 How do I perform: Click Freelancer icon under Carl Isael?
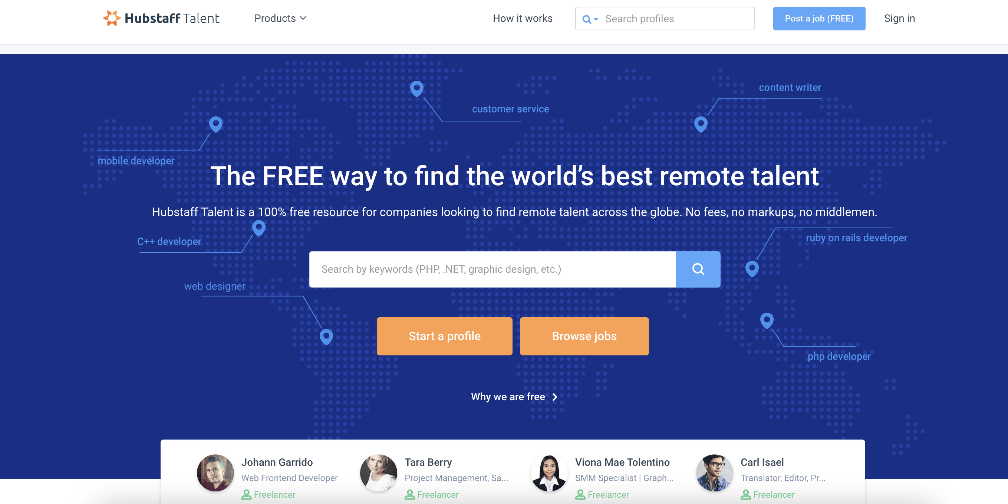(746, 495)
